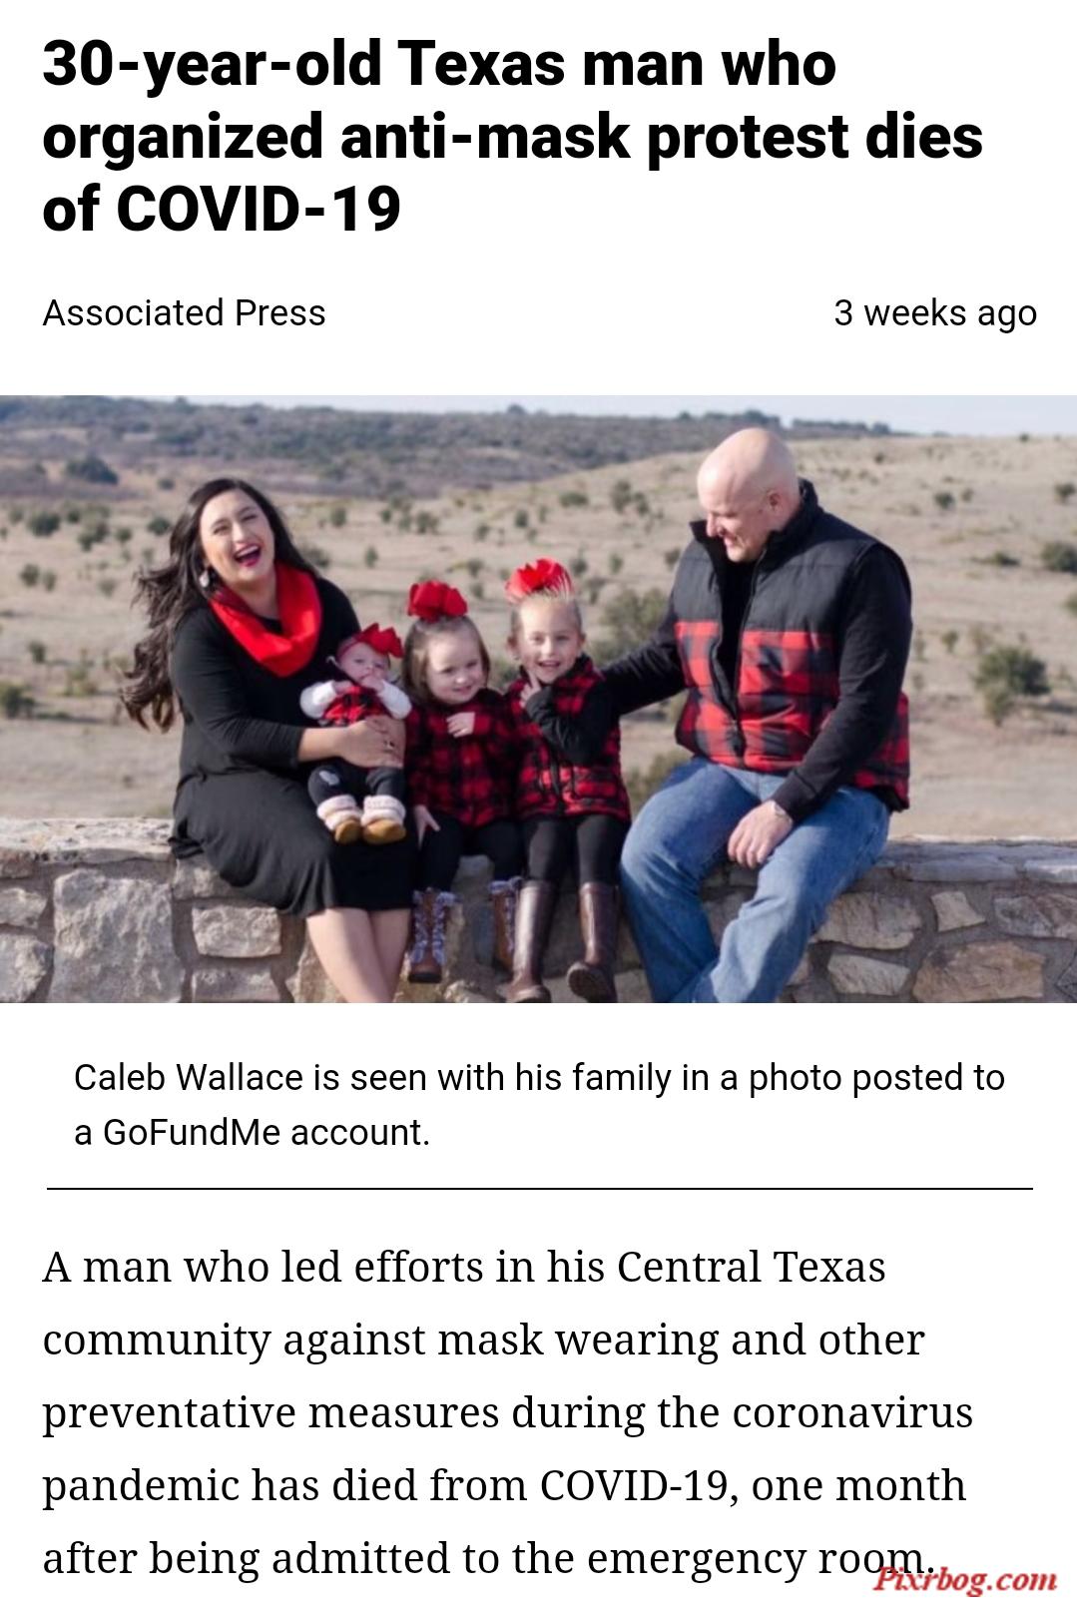Click 'Central Texas' in the article paragraph
Screen dimensions: 1077x1612
point(751,1267)
